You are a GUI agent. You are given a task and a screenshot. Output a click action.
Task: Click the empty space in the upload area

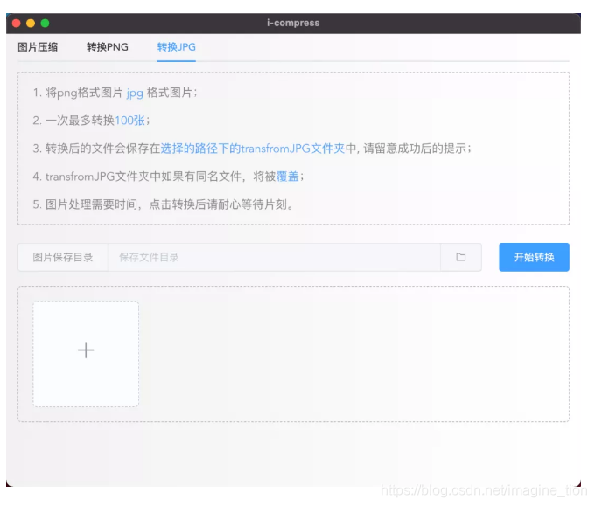350,354
